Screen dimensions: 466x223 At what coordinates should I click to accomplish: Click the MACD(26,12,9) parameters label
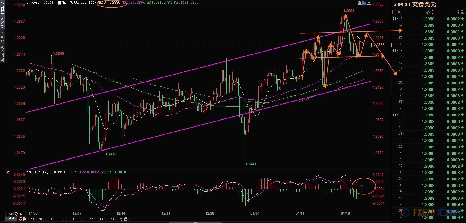click(39, 172)
